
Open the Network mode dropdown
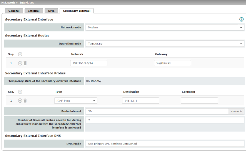[165, 27]
